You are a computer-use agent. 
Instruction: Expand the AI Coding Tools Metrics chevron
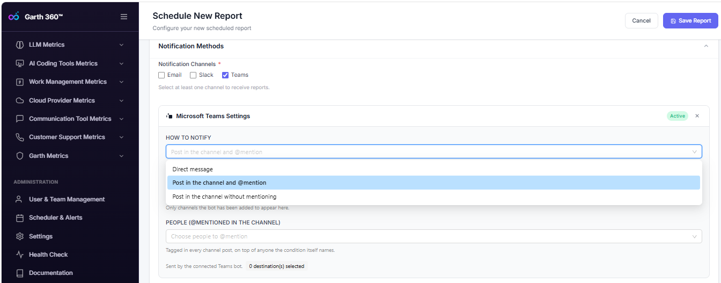[121, 63]
